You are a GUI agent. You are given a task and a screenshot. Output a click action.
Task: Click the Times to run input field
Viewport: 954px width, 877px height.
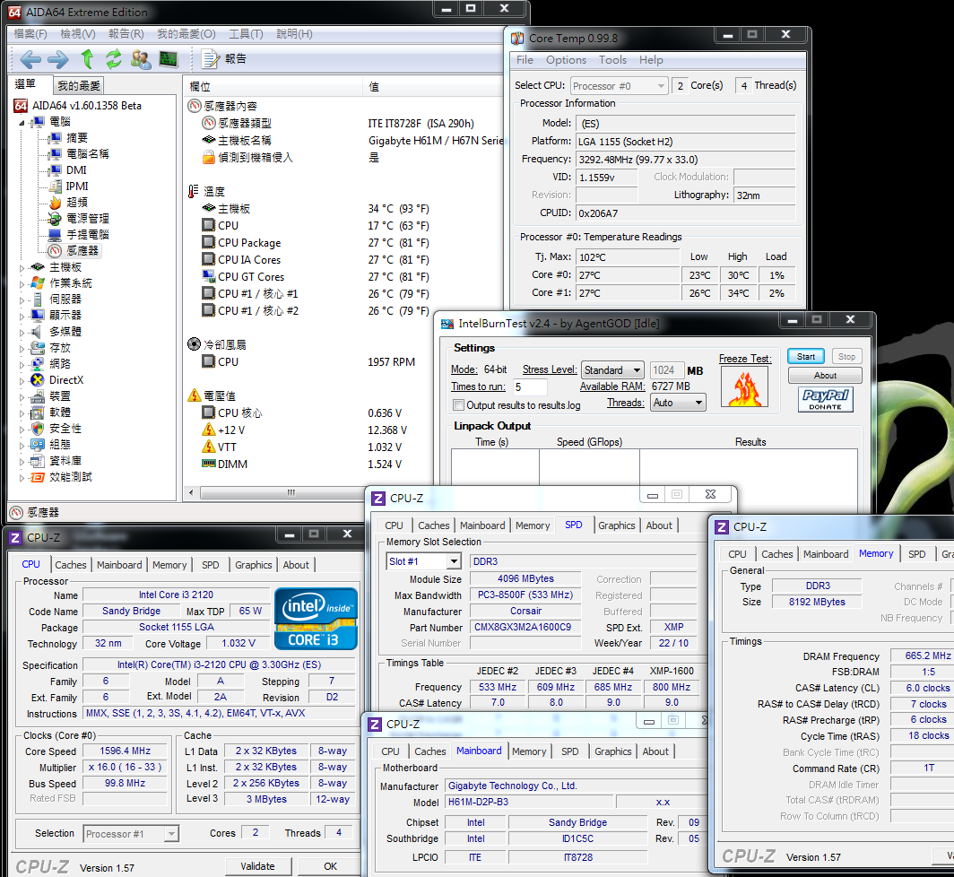pyautogui.click(x=530, y=387)
